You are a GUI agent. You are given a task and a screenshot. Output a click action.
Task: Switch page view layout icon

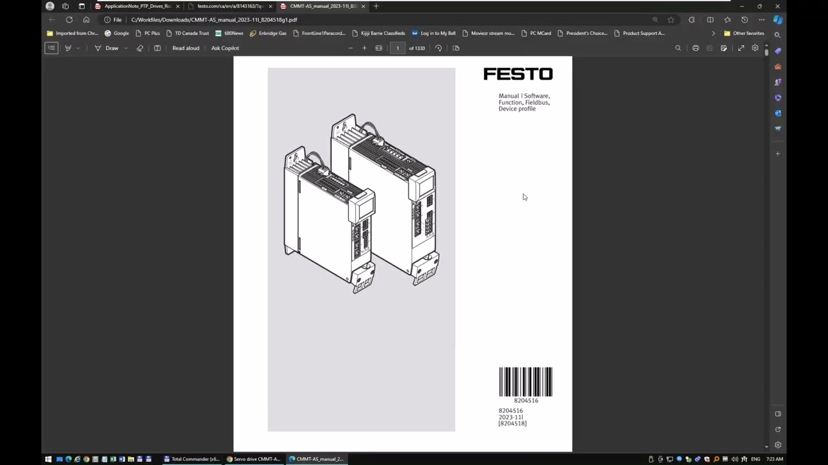click(456, 48)
